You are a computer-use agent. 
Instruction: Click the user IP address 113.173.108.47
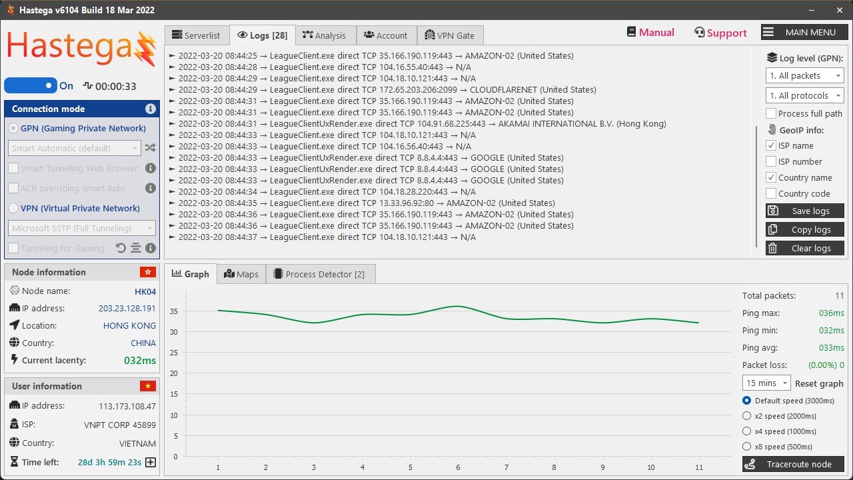pyautogui.click(x=127, y=406)
